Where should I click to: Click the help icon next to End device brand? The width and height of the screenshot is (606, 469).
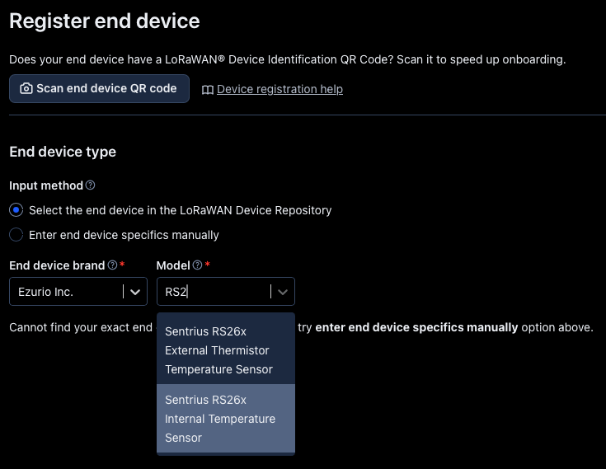[x=112, y=265]
